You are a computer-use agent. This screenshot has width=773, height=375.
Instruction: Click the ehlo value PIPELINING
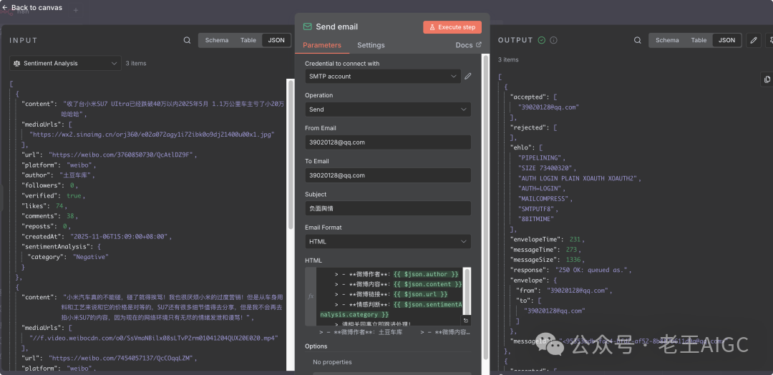(x=540, y=157)
